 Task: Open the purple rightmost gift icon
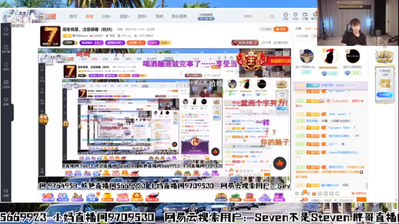pos(279,197)
